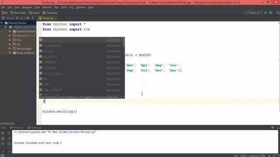Click the External Libraries tree item label

click(17, 23)
